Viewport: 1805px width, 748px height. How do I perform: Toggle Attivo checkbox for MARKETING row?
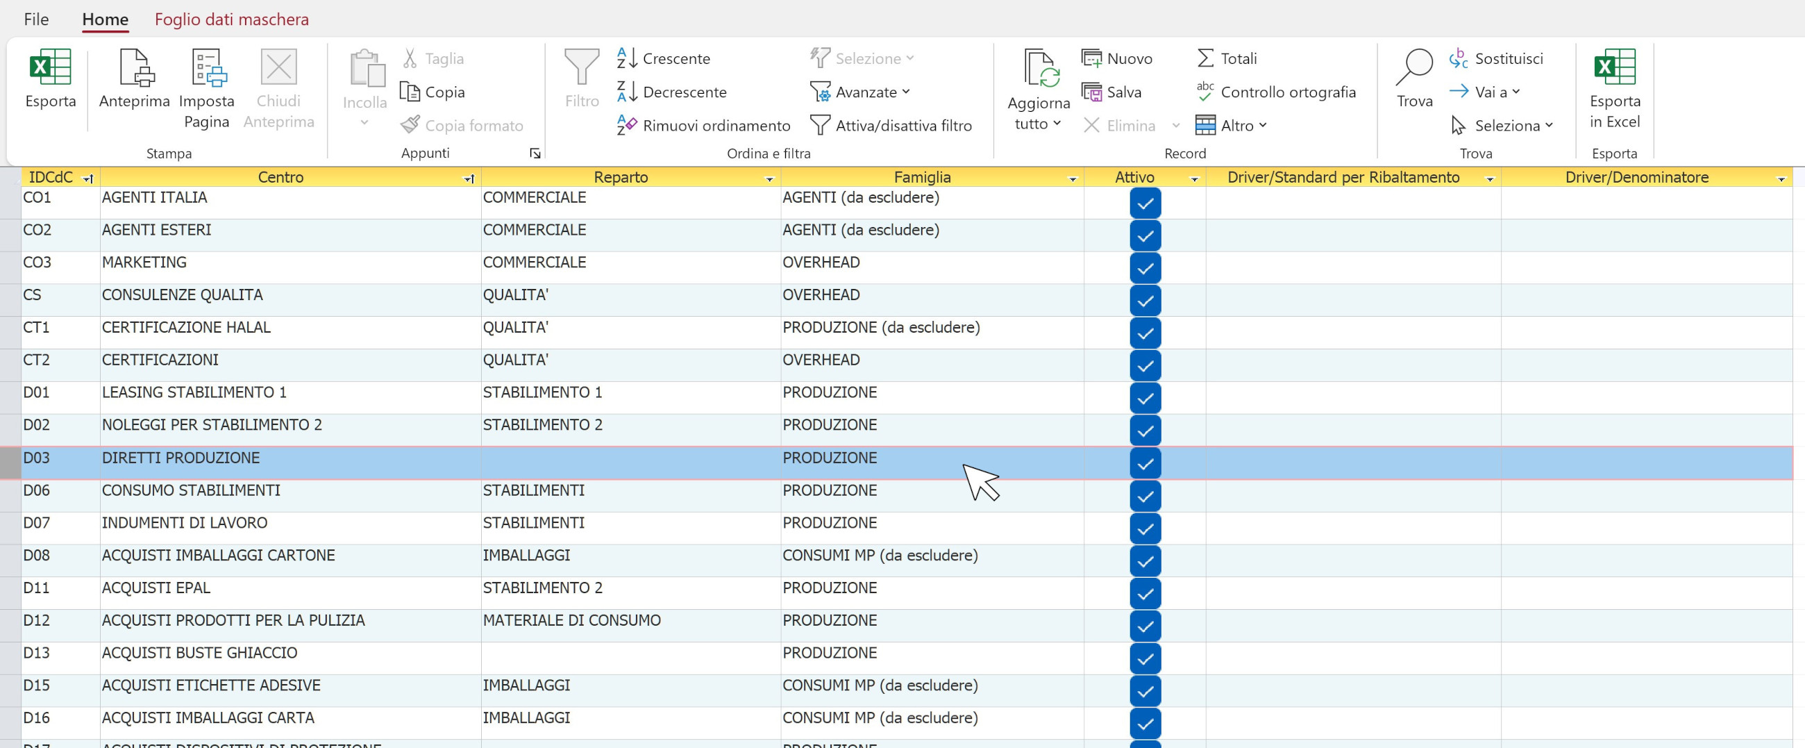pyautogui.click(x=1145, y=268)
